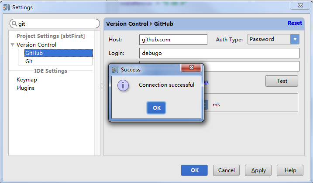The image size is (313, 183).
Task: Click the Host input field
Action: pos(173,40)
